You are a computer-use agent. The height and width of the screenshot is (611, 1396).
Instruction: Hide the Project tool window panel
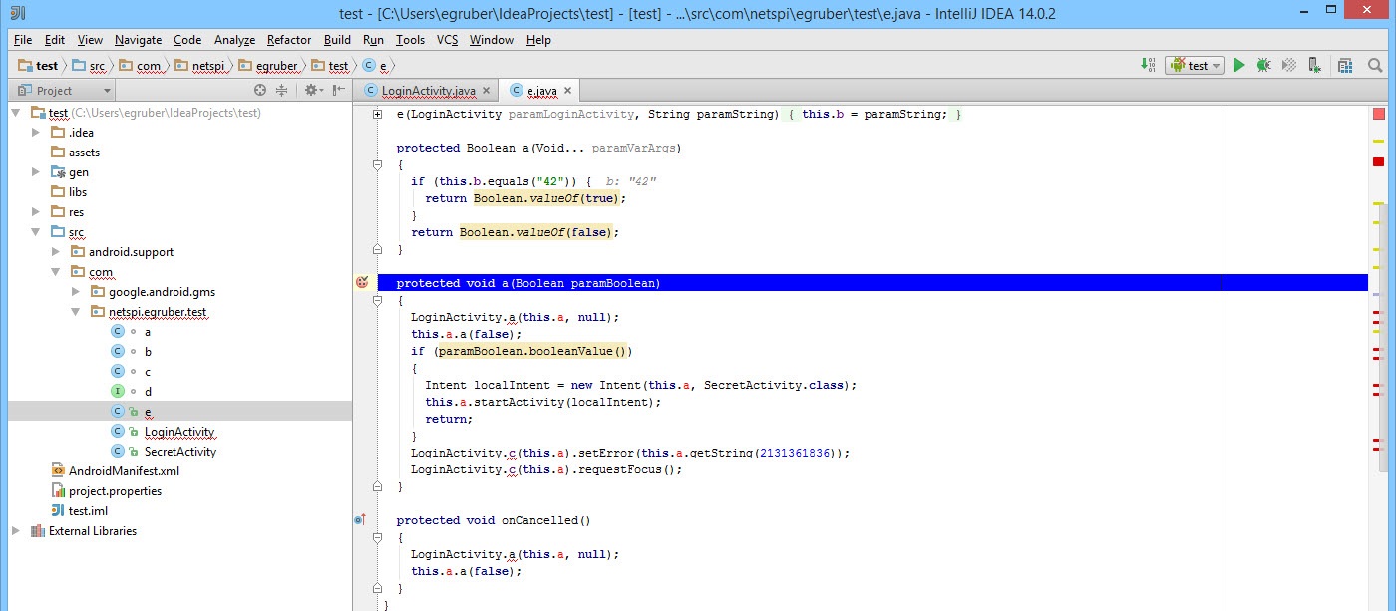click(339, 91)
